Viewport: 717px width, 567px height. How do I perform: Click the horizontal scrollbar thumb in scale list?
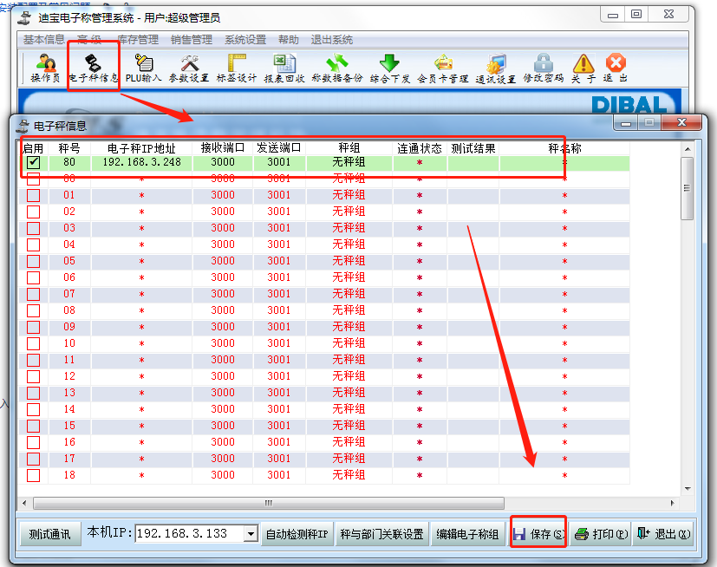pyautogui.click(x=269, y=503)
